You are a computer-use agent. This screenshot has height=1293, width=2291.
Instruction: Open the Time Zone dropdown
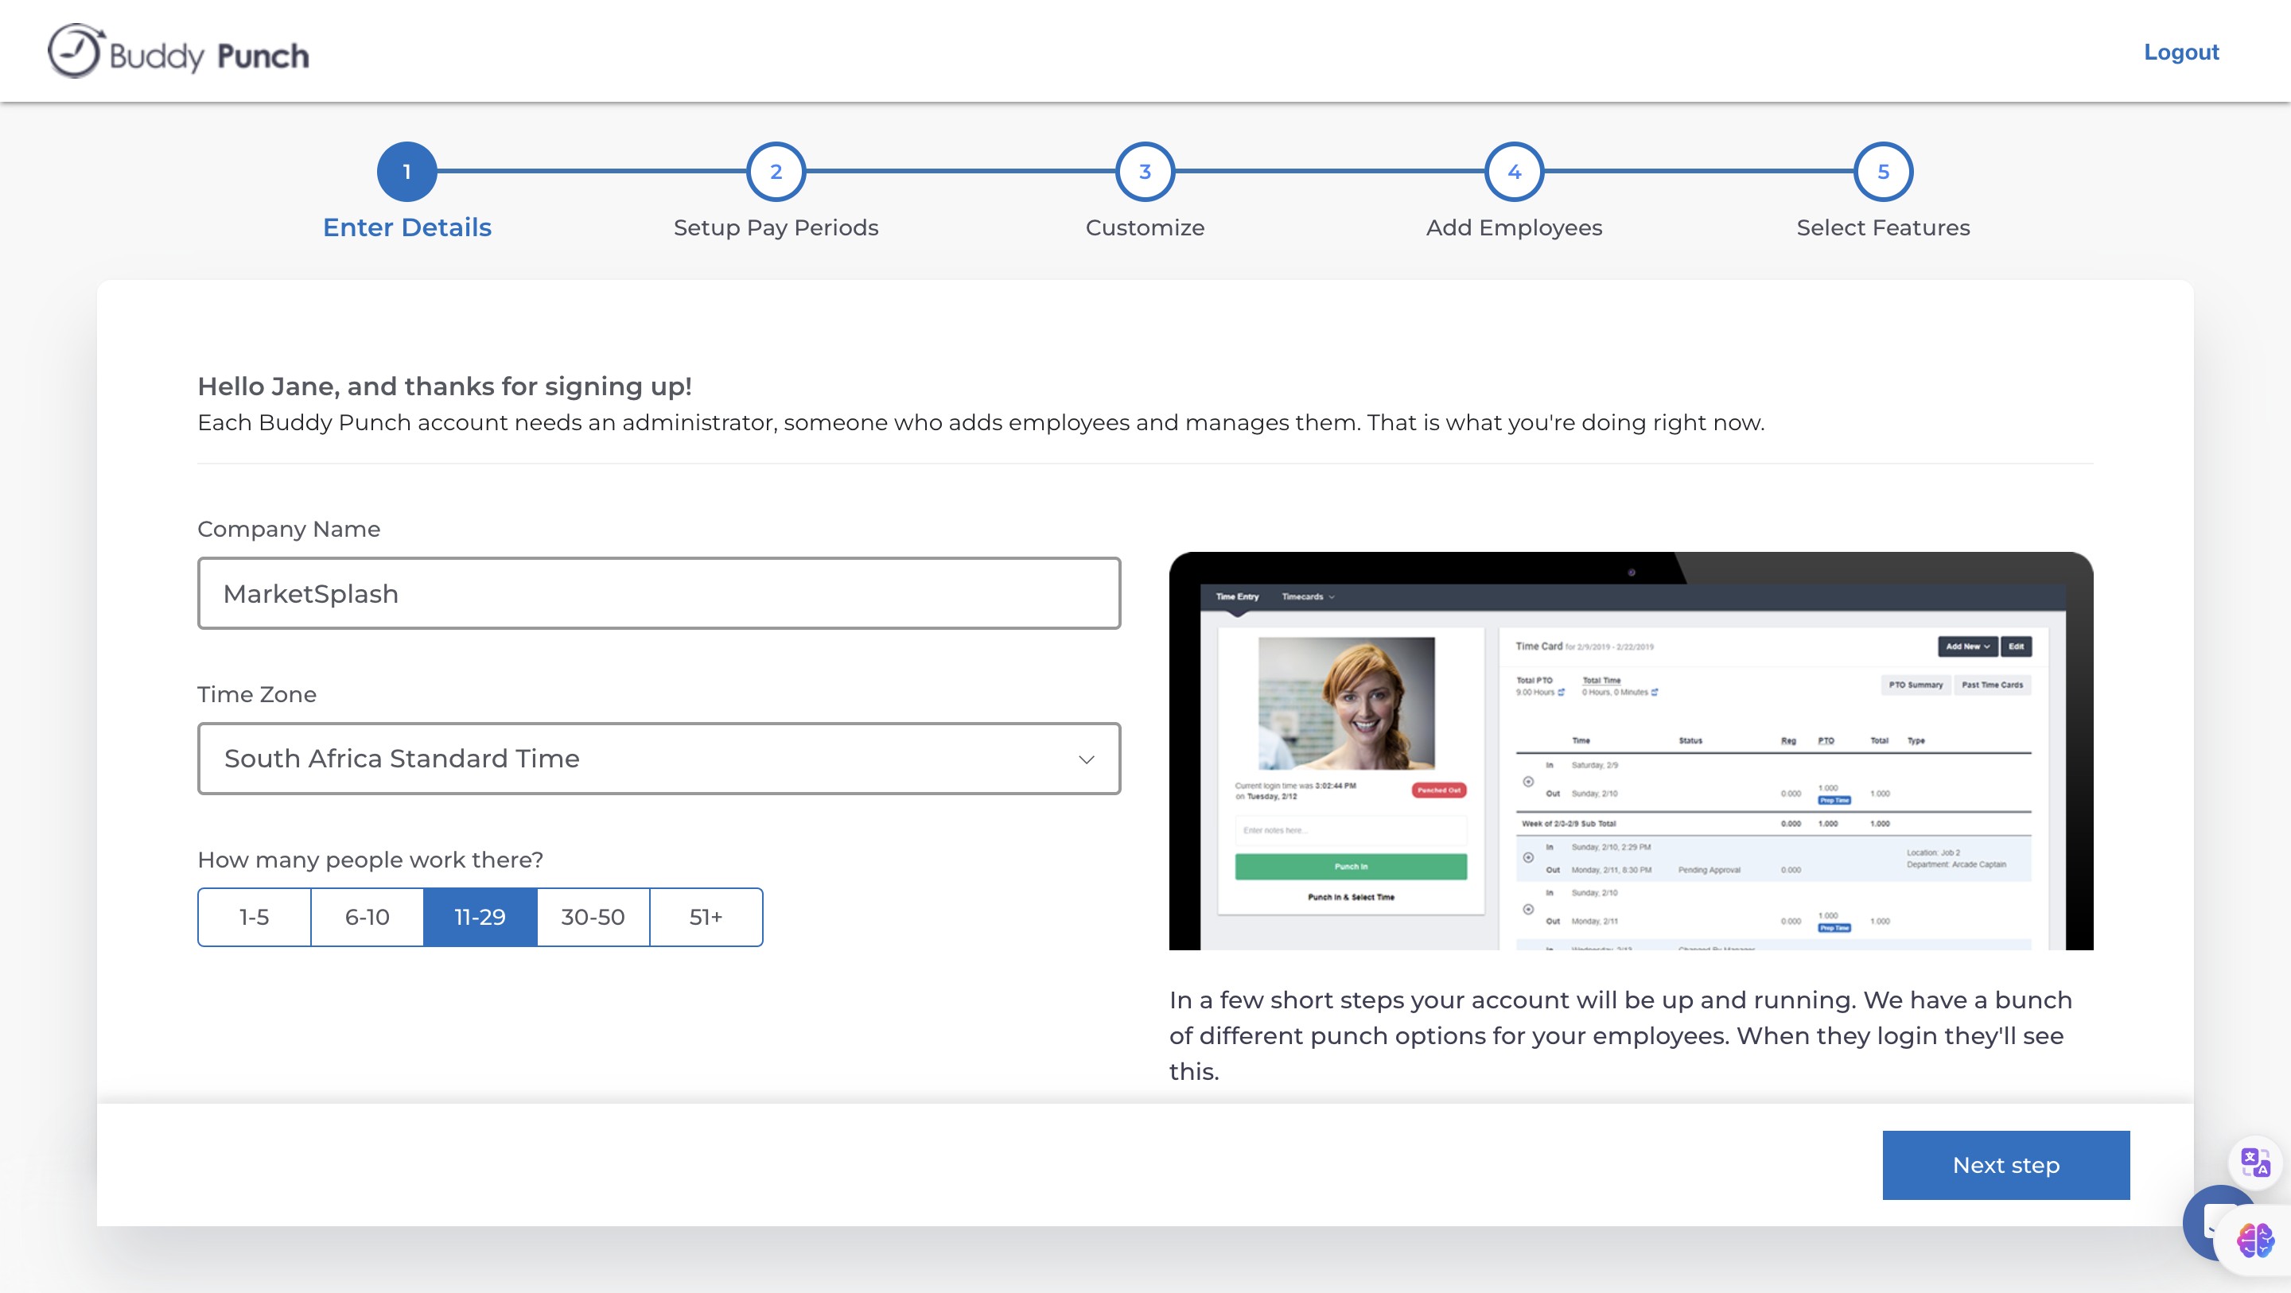658,759
